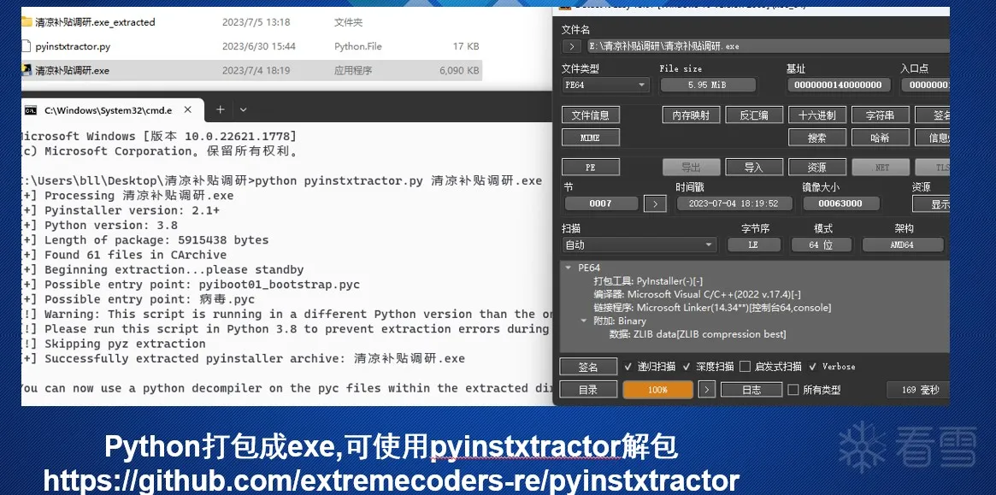996x495 pixels.
Task: Enable the 所有类型 checkbox
Action: tap(793, 390)
